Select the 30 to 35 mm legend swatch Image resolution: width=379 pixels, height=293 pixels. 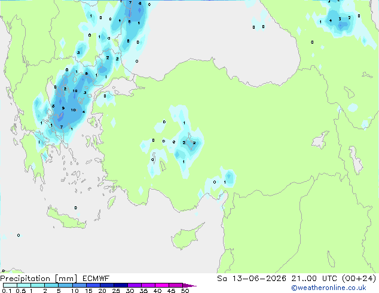pyautogui.click(x=135, y=285)
